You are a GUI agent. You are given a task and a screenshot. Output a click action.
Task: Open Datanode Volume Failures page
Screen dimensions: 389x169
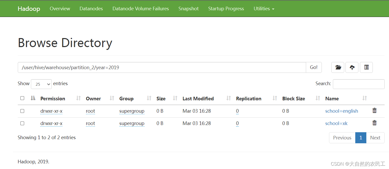pos(141,8)
